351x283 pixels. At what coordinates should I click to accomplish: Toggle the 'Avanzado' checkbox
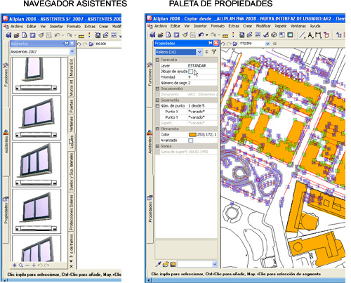tap(191, 140)
